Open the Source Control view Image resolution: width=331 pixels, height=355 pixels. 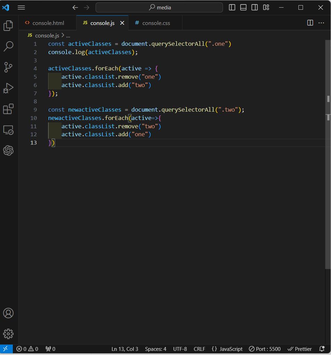pyautogui.click(x=8, y=67)
